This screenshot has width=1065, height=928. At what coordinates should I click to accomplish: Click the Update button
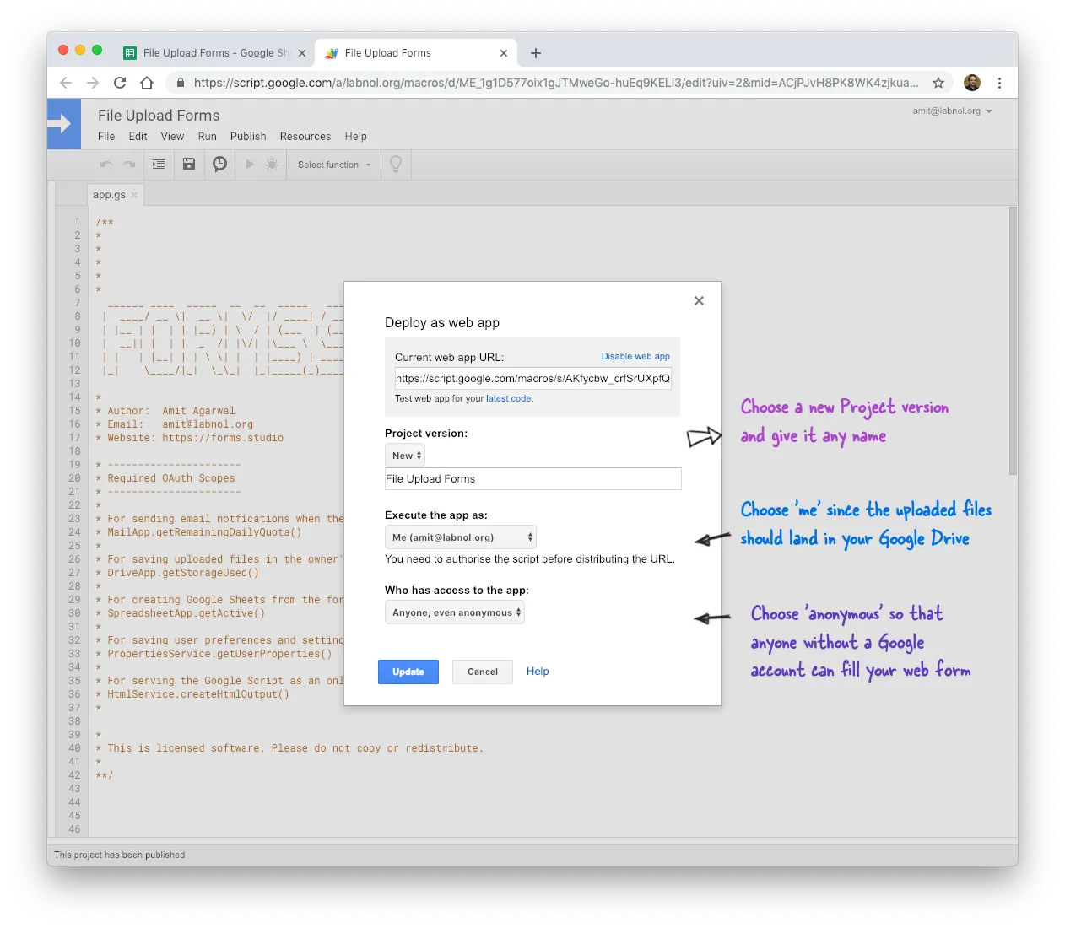tap(408, 672)
